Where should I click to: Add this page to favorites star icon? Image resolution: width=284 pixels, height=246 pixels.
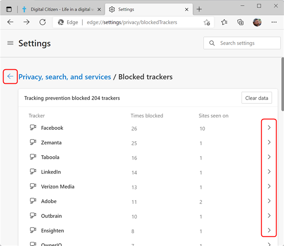[x=207, y=22]
